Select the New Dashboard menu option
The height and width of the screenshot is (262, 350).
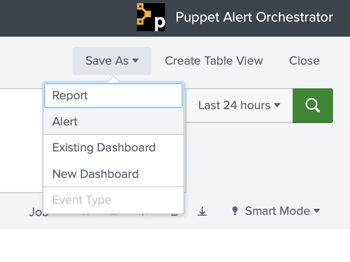coord(113,174)
